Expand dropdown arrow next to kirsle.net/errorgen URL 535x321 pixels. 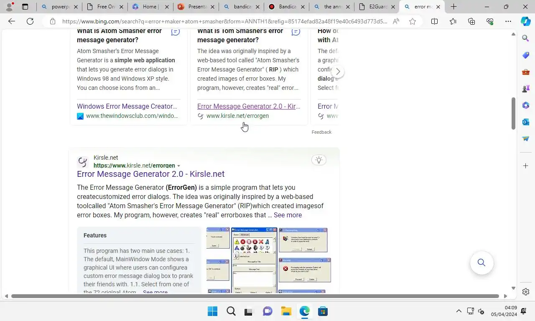pyautogui.click(x=178, y=166)
